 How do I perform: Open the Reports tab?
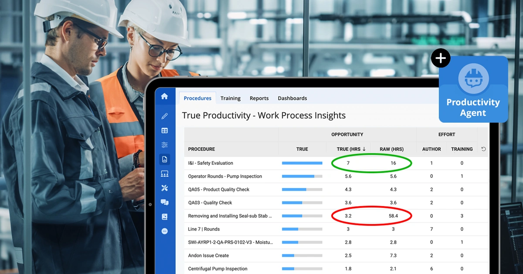tap(259, 98)
